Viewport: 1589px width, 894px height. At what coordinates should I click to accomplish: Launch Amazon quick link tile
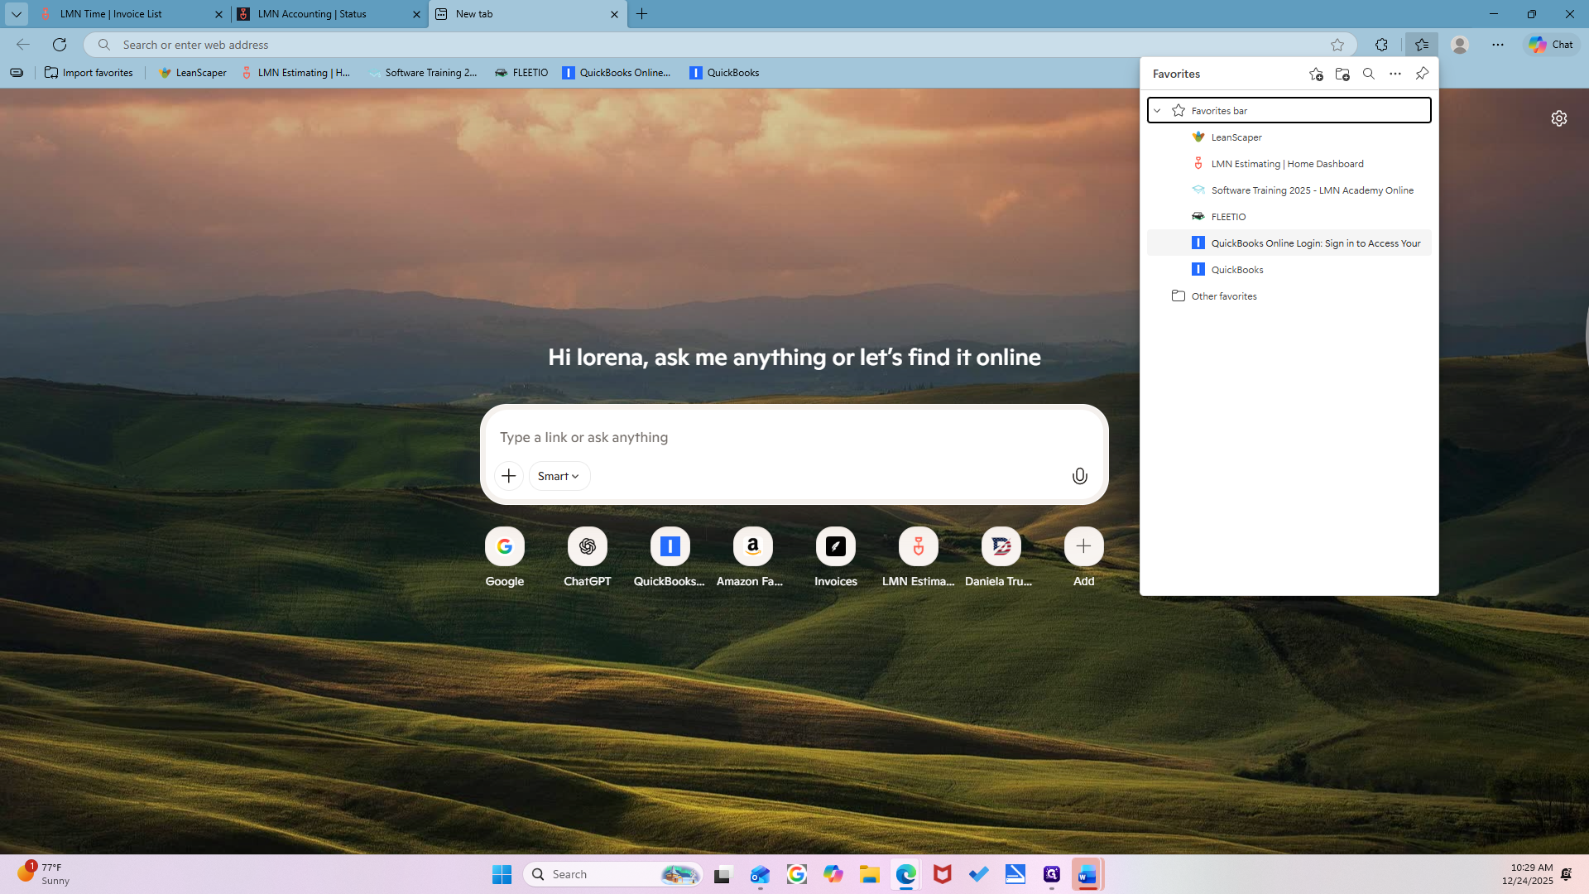[753, 557]
